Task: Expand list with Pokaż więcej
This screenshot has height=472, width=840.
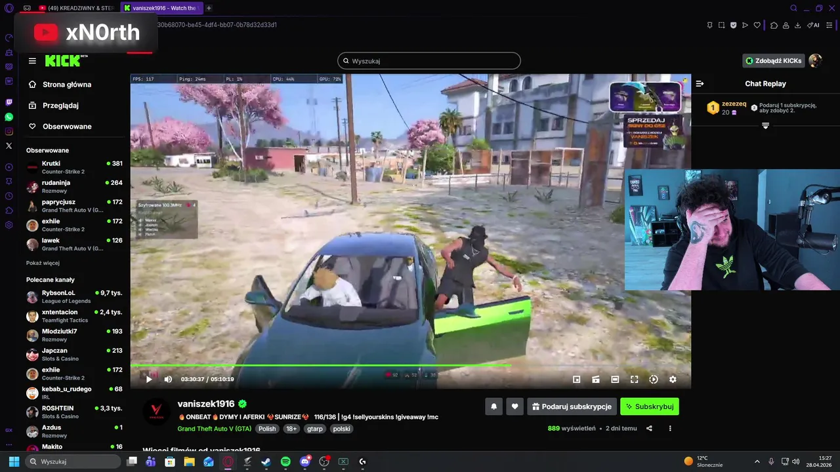Action: [43, 263]
